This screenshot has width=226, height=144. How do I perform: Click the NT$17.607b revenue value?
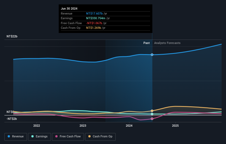coord(94,13)
